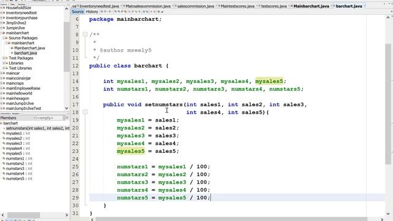Expand the inventoryneedtest project node
Screen dimensions: 393x221
click(x=1, y=13)
